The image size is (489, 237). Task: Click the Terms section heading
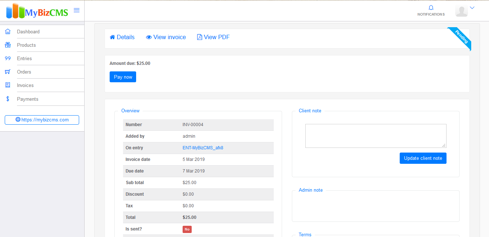[x=305, y=234]
